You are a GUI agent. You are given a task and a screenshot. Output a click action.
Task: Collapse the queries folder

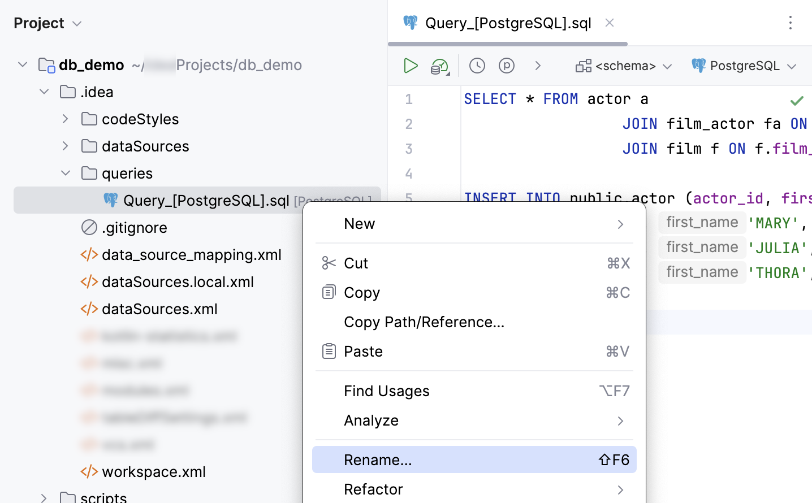click(x=65, y=173)
